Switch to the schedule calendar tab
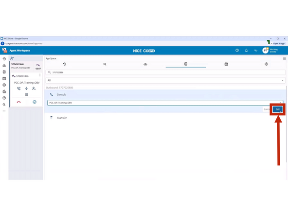 pos(226,64)
